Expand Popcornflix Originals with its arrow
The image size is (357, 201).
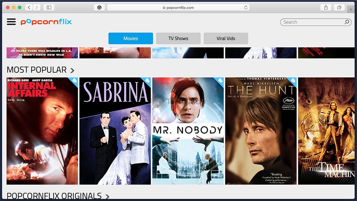coord(107,197)
